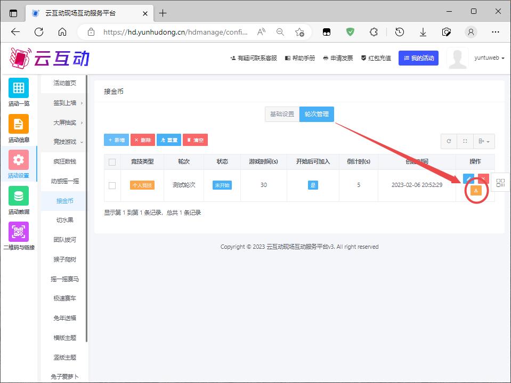Viewport: 511px width, 383px height.
Task: Refresh the table with the reload icon
Action: coord(449,141)
